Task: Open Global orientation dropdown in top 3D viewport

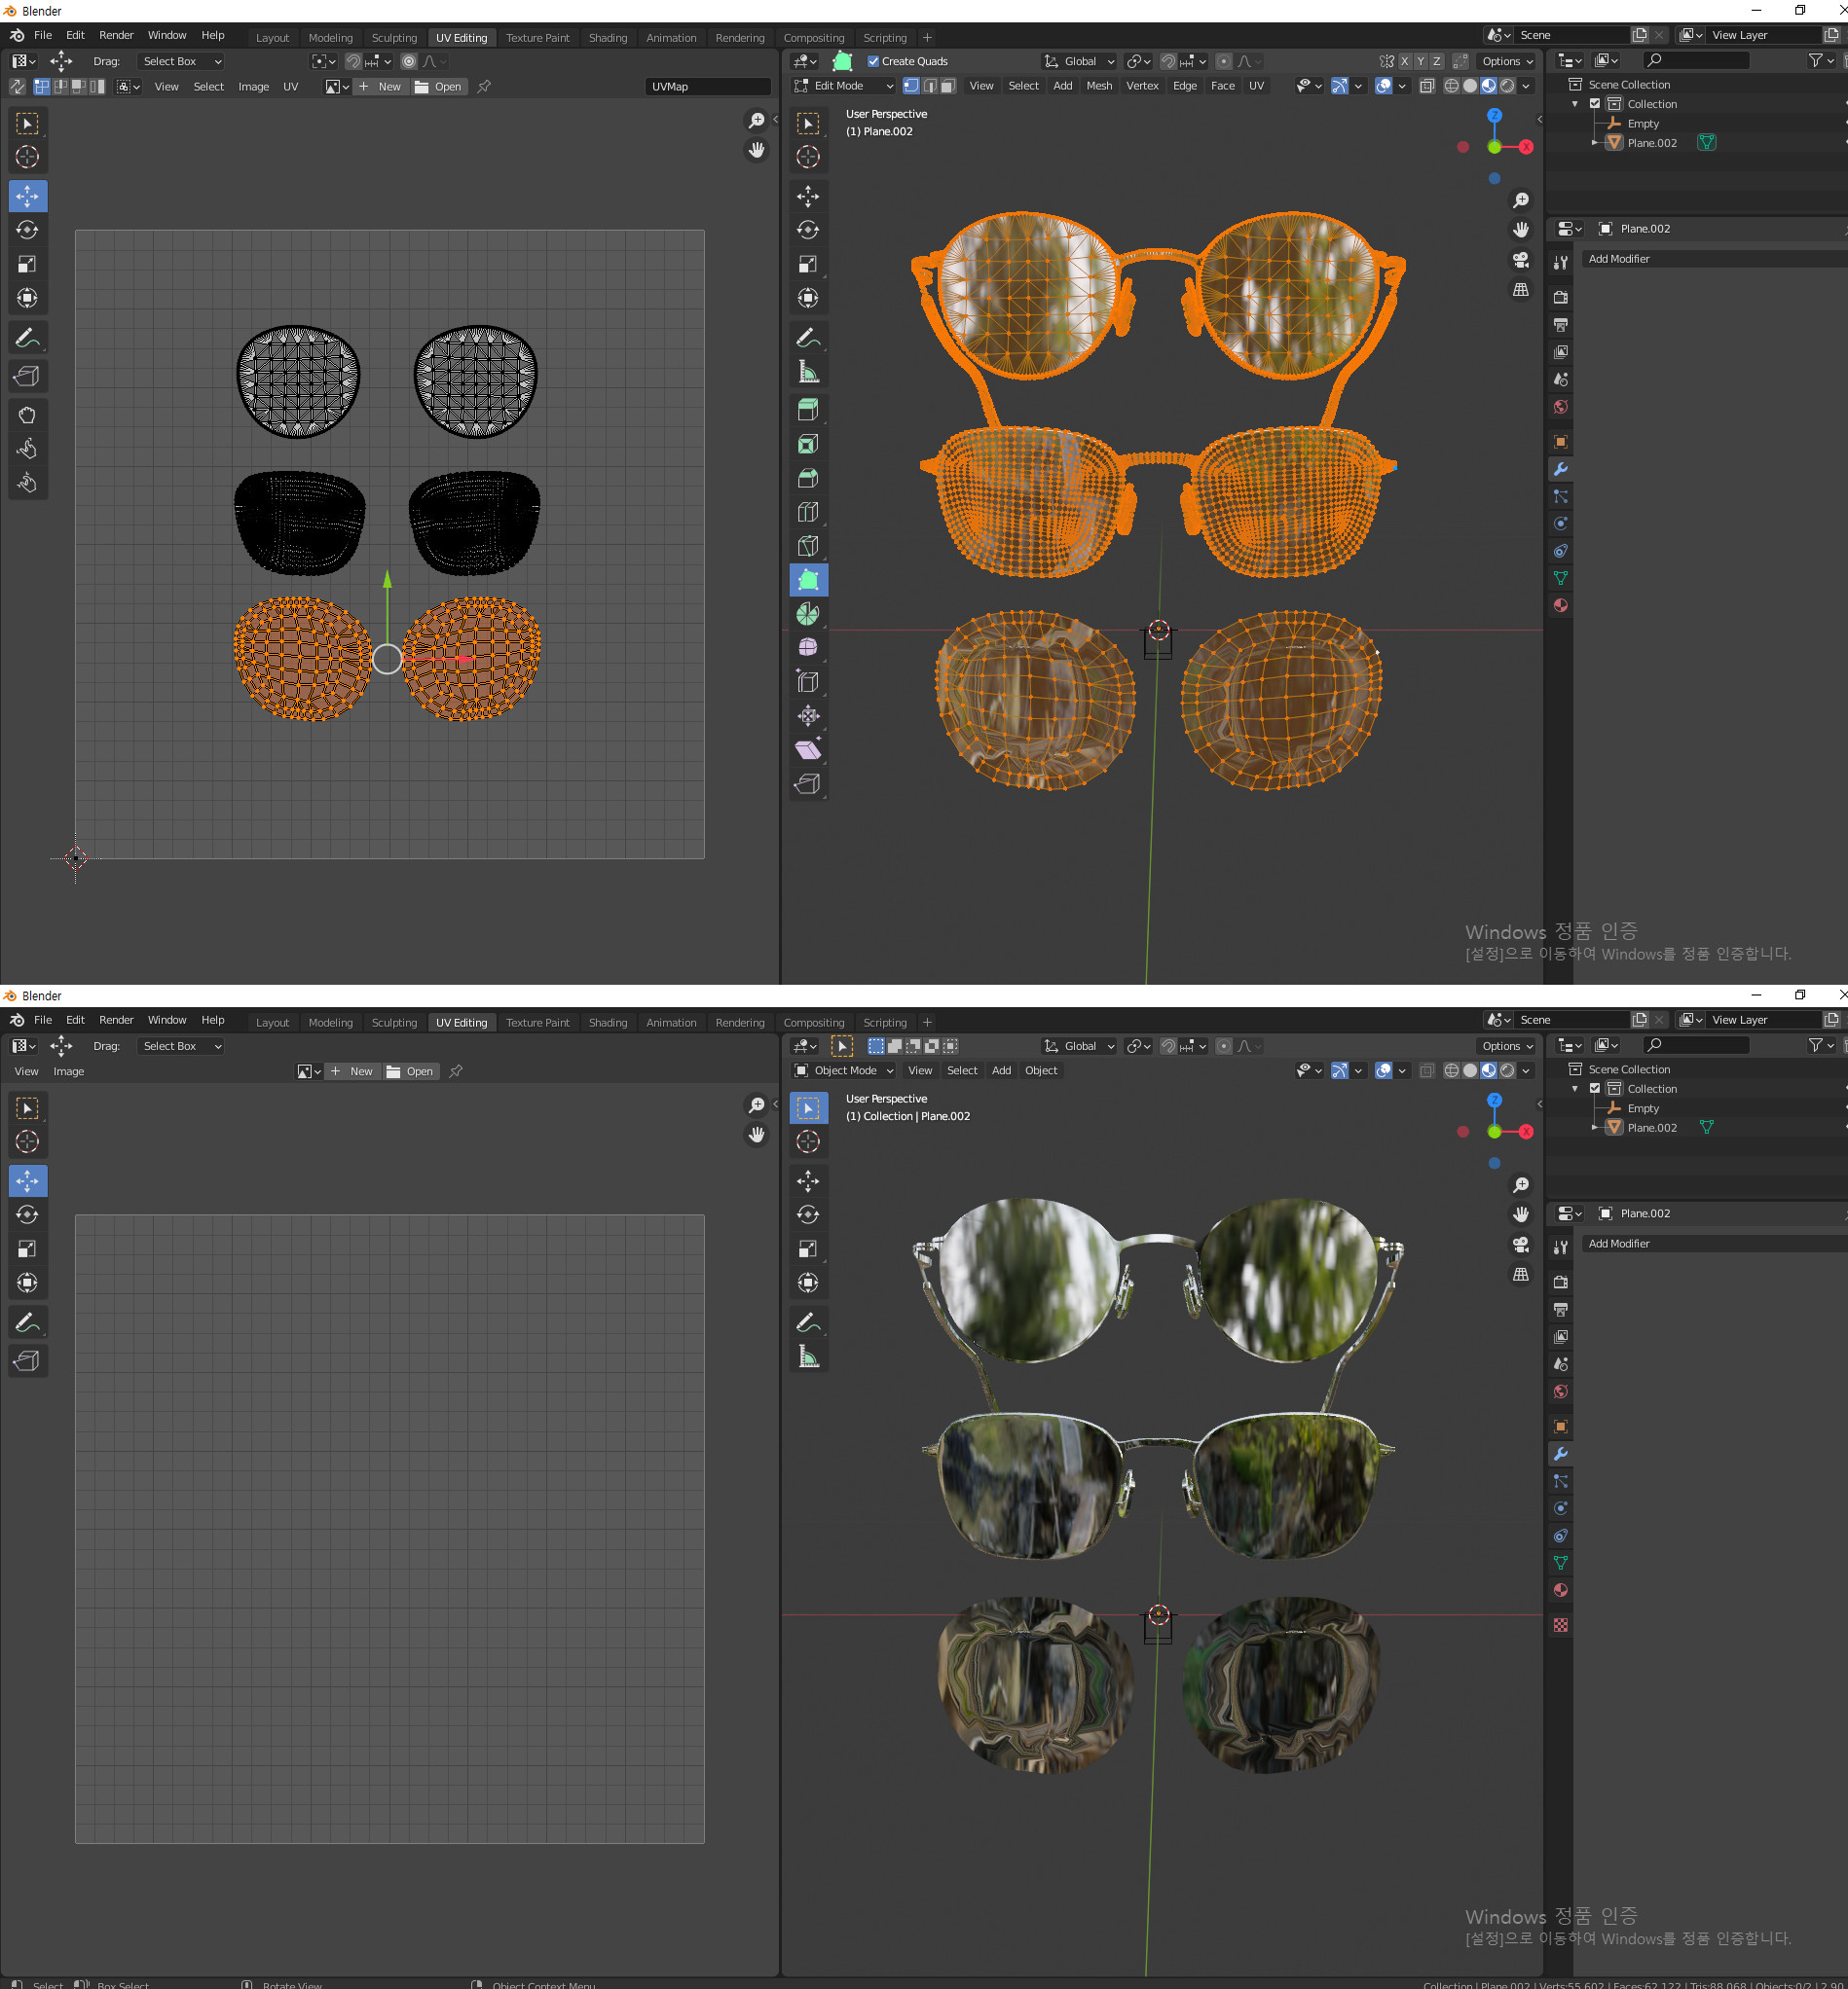Action: [1079, 61]
